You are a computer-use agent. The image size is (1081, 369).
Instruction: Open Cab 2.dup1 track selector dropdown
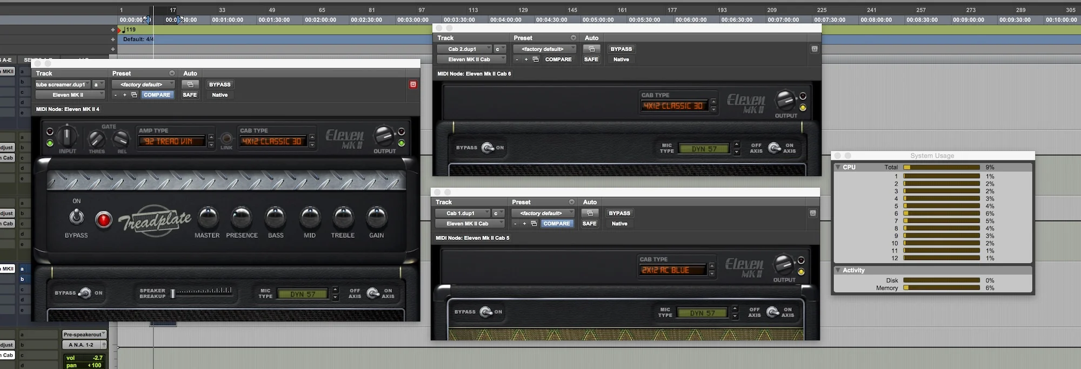[x=464, y=49]
